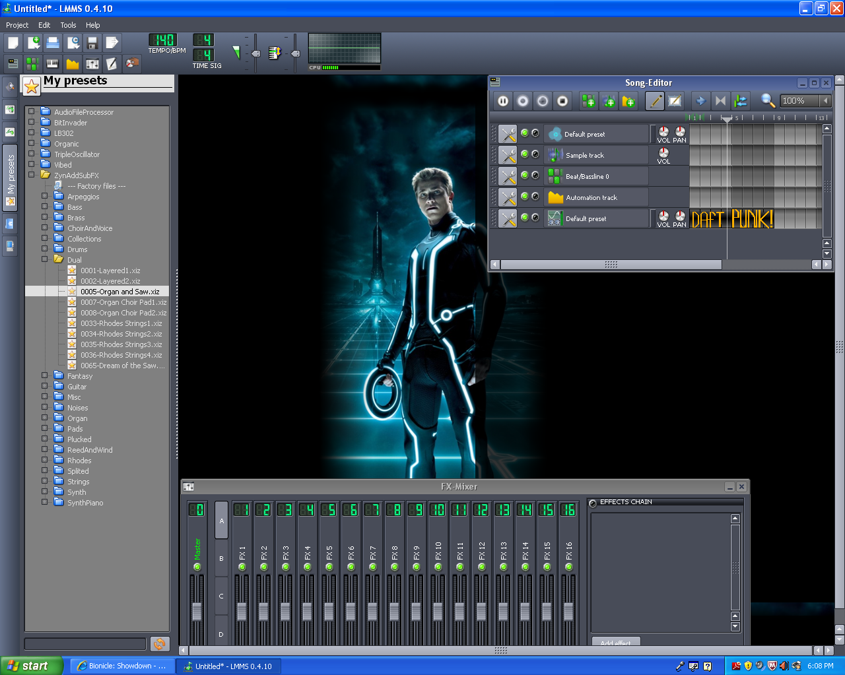845x675 pixels.
Task: Open the Song-Editor zoom dropdown
Action: point(825,101)
